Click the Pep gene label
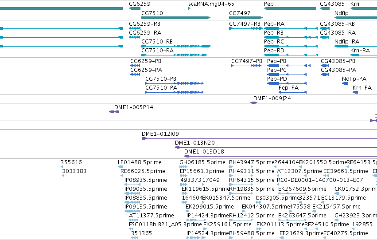The width and height of the screenshot is (377, 240). tap(268, 4)
